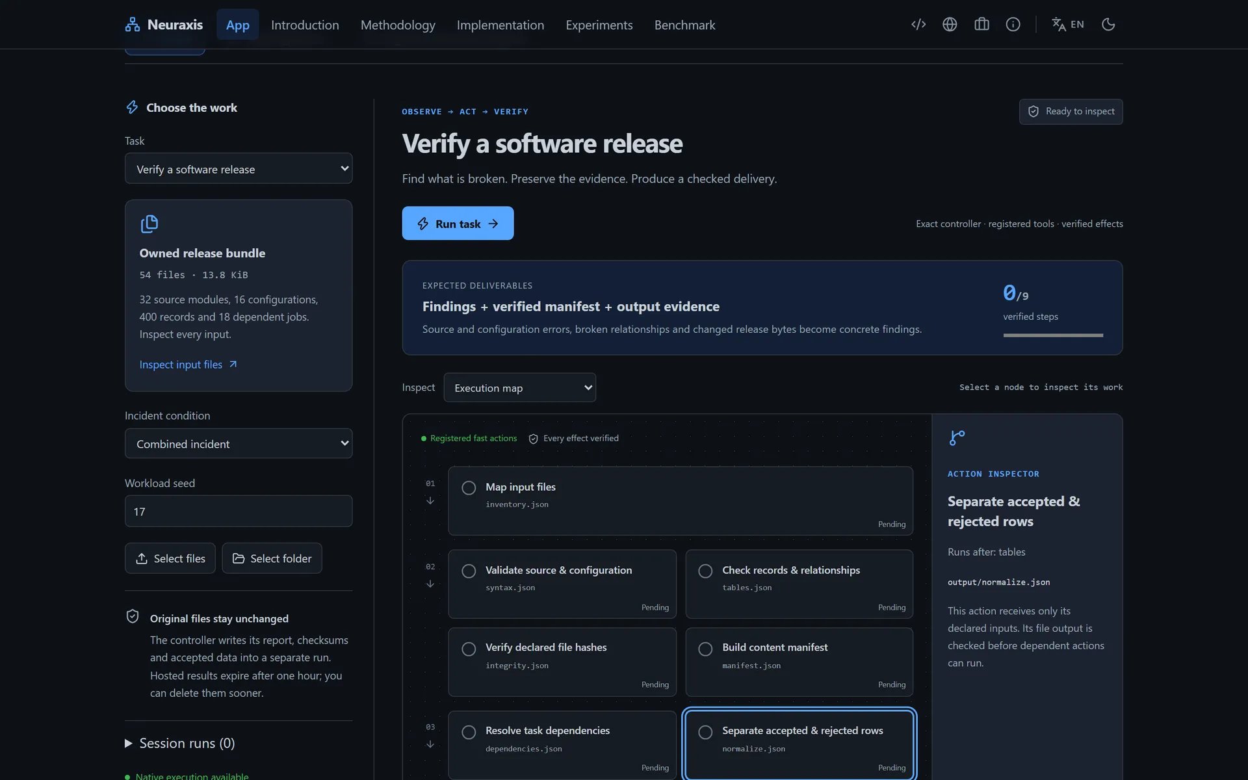Click the down arrow under step 03
The width and height of the screenshot is (1248, 780).
pyautogui.click(x=430, y=744)
